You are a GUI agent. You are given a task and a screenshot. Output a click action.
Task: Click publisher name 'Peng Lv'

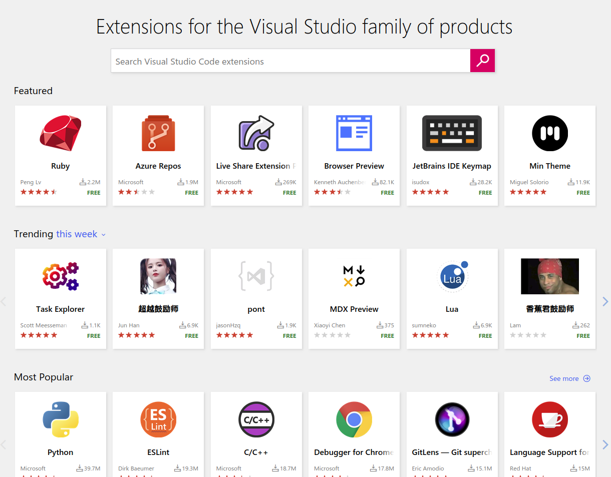(31, 182)
